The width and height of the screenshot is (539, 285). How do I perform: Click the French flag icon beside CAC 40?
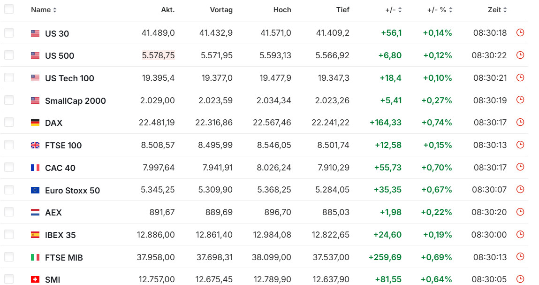(35, 168)
